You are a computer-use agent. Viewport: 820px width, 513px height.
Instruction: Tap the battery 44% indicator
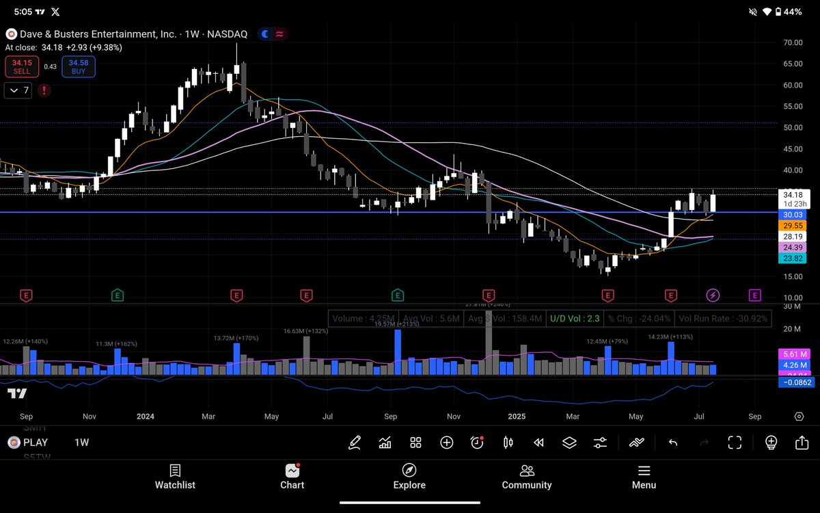click(x=788, y=12)
